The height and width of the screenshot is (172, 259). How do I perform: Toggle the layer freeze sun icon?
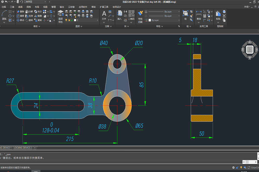tap(69, 20)
